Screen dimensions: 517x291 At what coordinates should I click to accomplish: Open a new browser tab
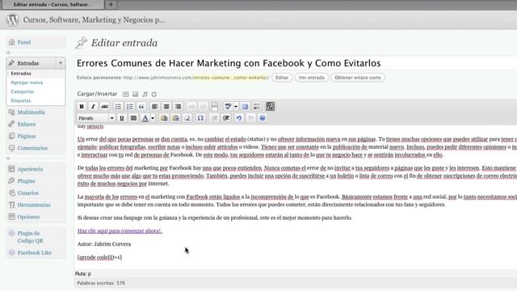111,4
